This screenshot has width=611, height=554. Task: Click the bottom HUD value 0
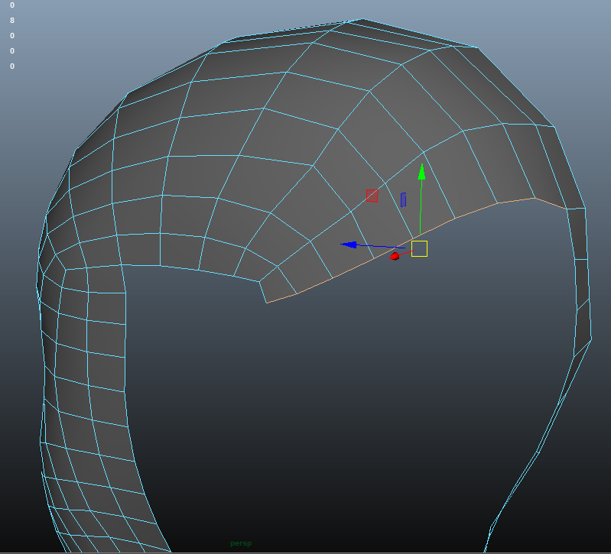12,66
